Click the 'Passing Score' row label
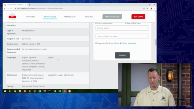Image resolution: width=194 pixels, height=109 pixels. coord(13,44)
